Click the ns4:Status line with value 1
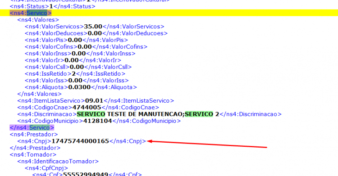This screenshot has width=338, height=176. point(52,6)
